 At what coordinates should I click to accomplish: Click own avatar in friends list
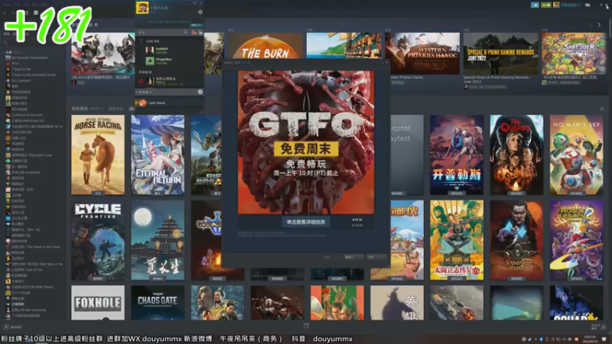(x=142, y=7)
